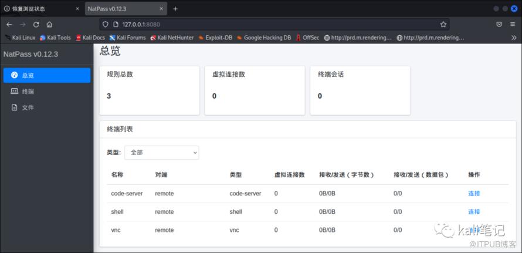Viewport: 522px width, 253px height.
Task: Click the Pocket save icon
Action: (499, 25)
